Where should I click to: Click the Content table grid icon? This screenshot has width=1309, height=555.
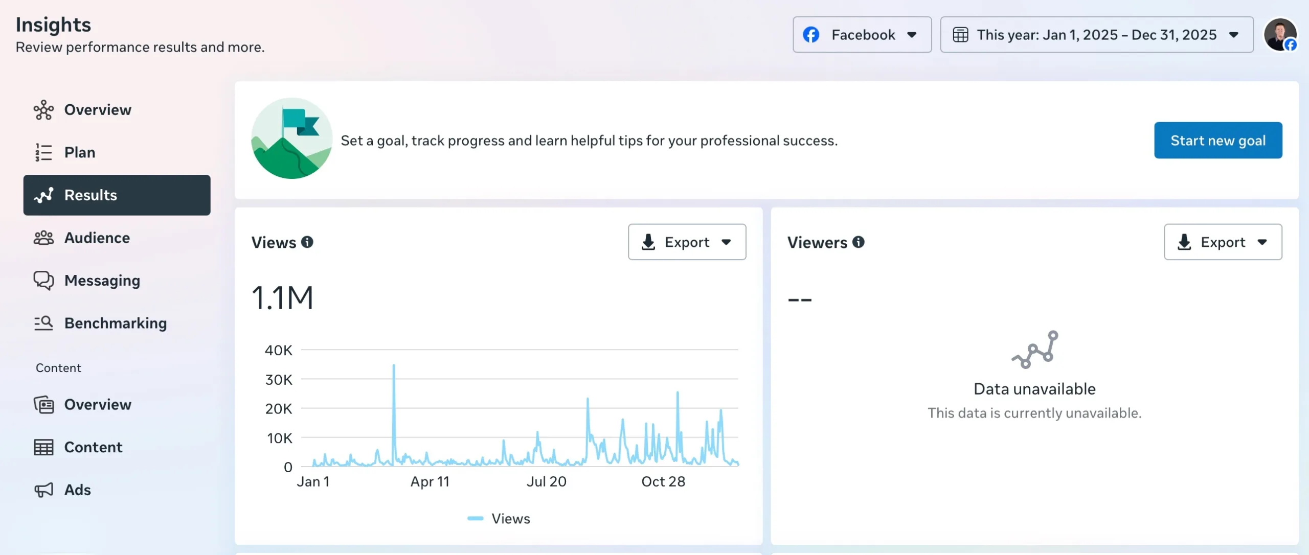click(x=43, y=447)
